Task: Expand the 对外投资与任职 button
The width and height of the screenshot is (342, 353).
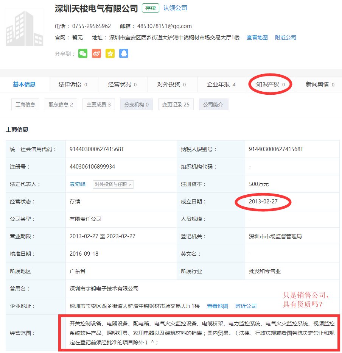Action: (x=113, y=184)
